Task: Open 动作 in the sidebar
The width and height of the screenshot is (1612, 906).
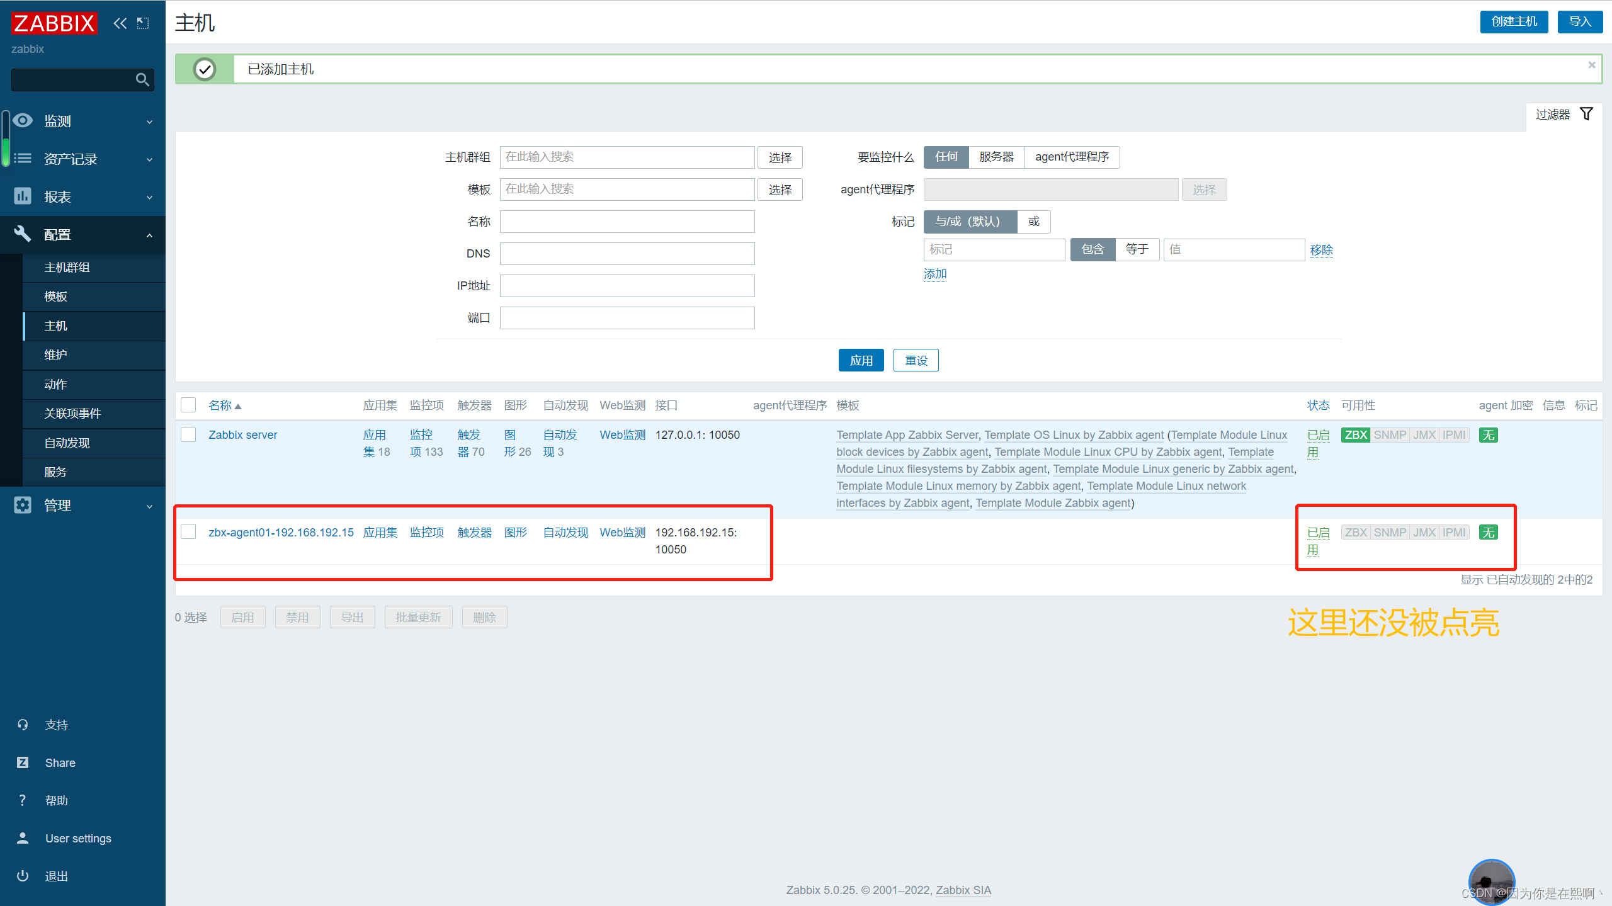Action: pos(94,385)
